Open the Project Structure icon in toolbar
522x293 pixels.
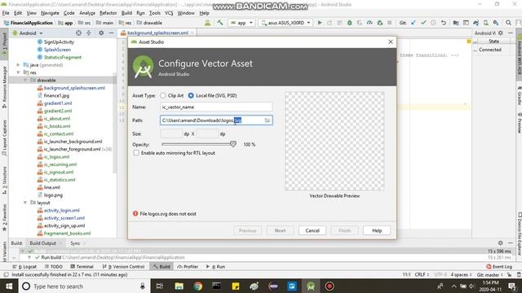456,23
